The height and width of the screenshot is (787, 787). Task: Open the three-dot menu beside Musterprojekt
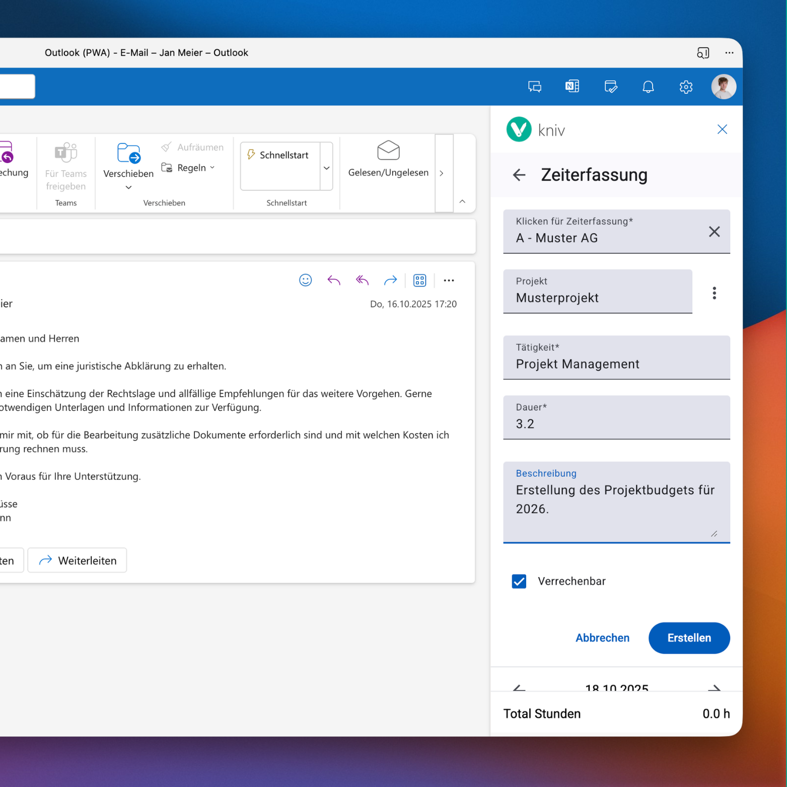point(714,293)
